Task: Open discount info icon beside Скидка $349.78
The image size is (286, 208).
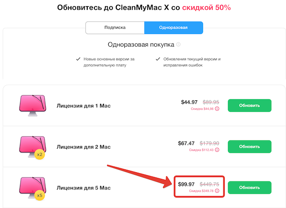Action: point(217,191)
